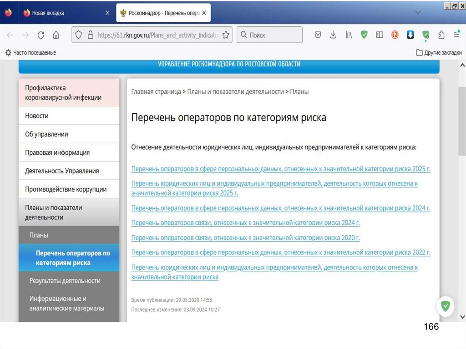Screen dimensions: 466x349
Task: Close the Роскомнадзор tab
Action: coord(204,13)
